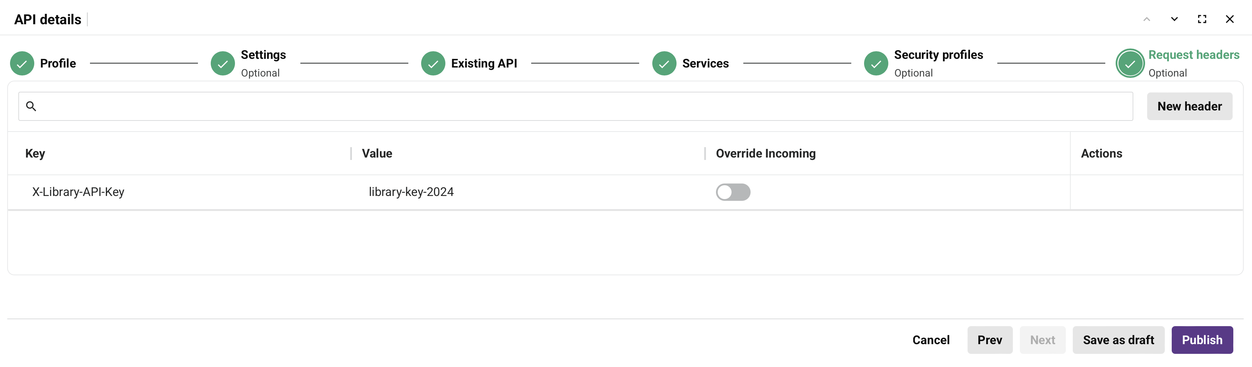The width and height of the screenshot is (1252, 367).
Task: Click the Security profiles checkmark icon
Action: coord(876,63)
